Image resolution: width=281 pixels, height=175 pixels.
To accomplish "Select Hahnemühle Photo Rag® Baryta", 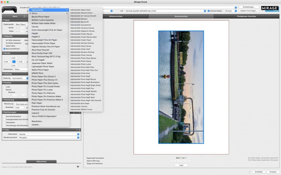I will pyautogui.click(x=86, y=79).
